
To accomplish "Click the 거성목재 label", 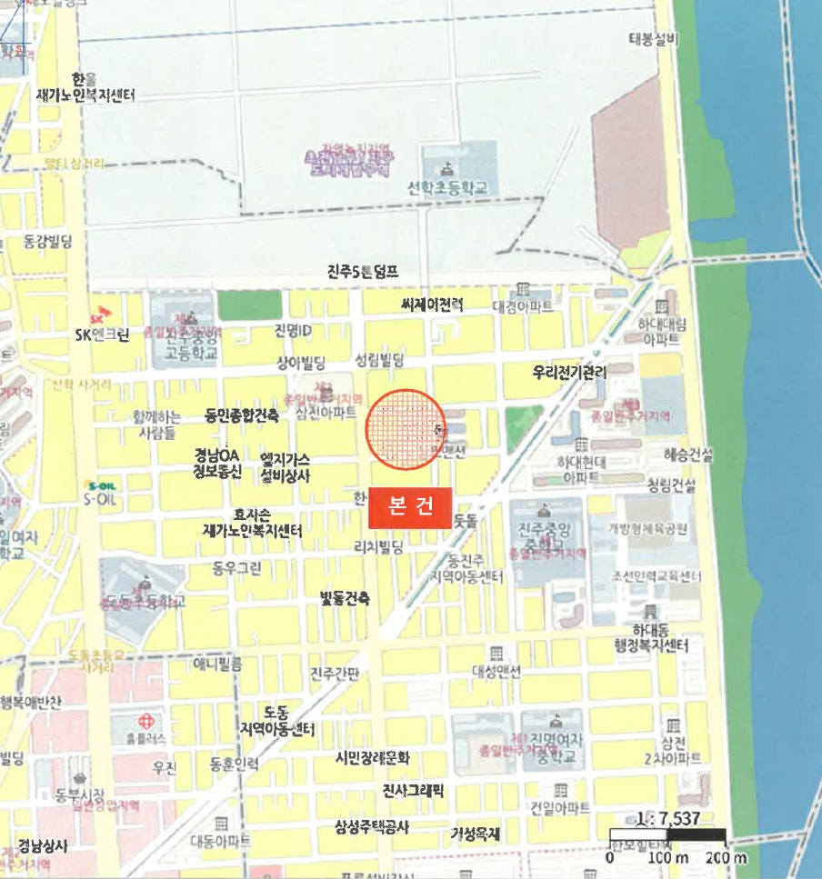I will [475, 834].
